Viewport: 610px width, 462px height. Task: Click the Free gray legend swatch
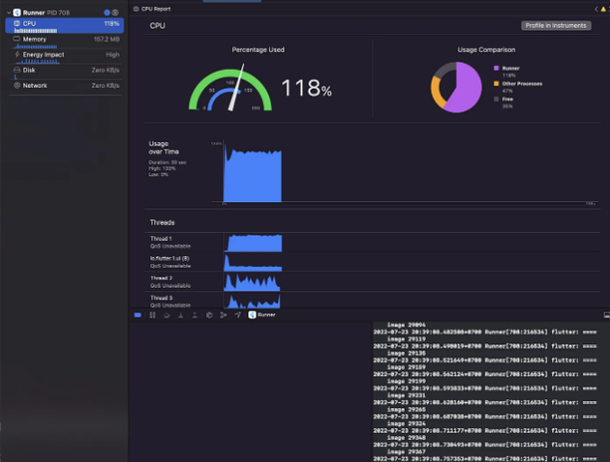[496, 100]
